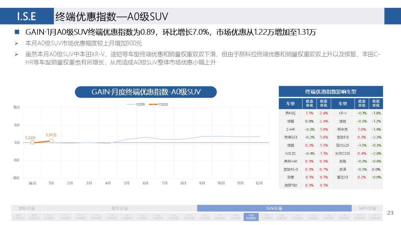The width and height of the screenshot is (401, 225).
Task: Select the MPV市场 navigation tab
Action: coord(367,208)
